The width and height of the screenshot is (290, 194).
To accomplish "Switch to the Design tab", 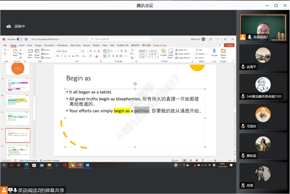I will coord(38,45).
